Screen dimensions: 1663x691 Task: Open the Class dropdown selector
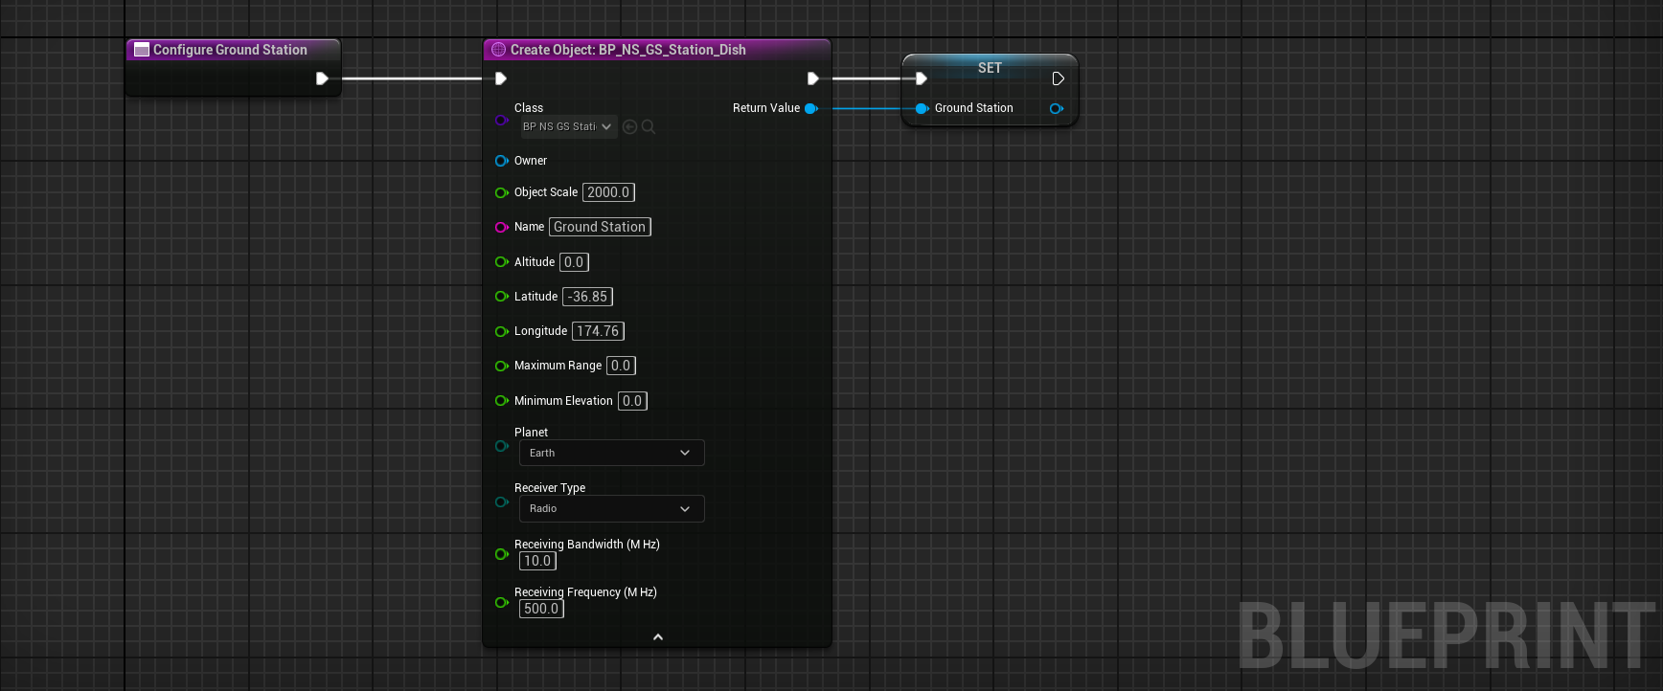click(568, 126)
